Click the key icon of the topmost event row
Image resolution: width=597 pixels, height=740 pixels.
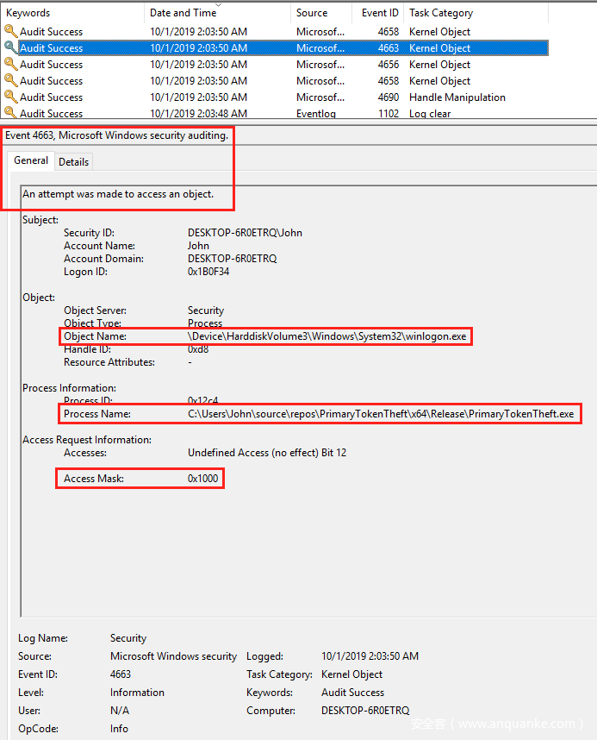[10, 32]
